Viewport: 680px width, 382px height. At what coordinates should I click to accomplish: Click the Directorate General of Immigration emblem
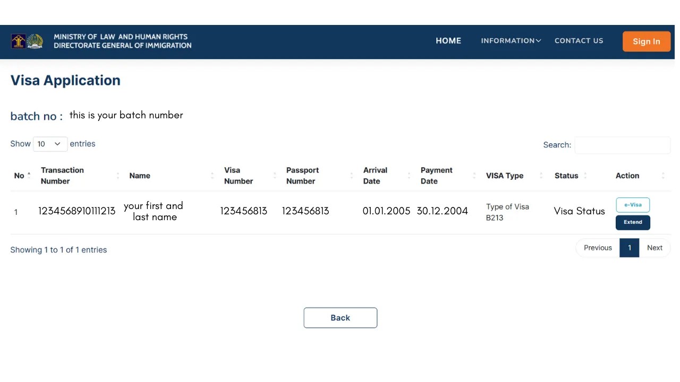click(35, 41)
